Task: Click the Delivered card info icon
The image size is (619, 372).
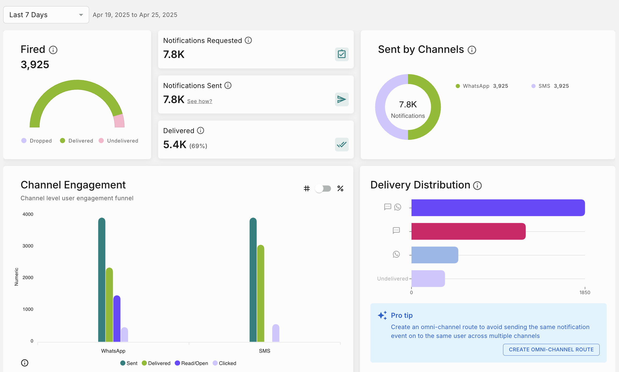Action: (x=201, y=130)
